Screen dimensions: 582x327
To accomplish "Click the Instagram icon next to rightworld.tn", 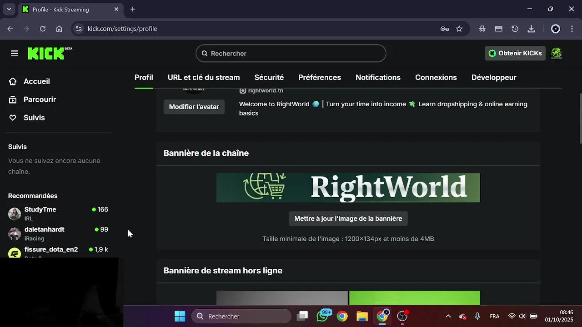I will tap(243, 90).
